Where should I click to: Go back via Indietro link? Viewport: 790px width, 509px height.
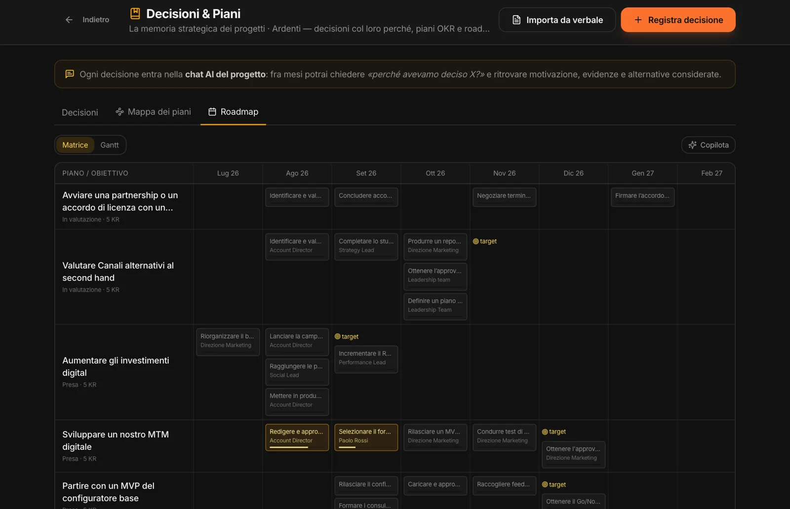click(x=87, y=20)
